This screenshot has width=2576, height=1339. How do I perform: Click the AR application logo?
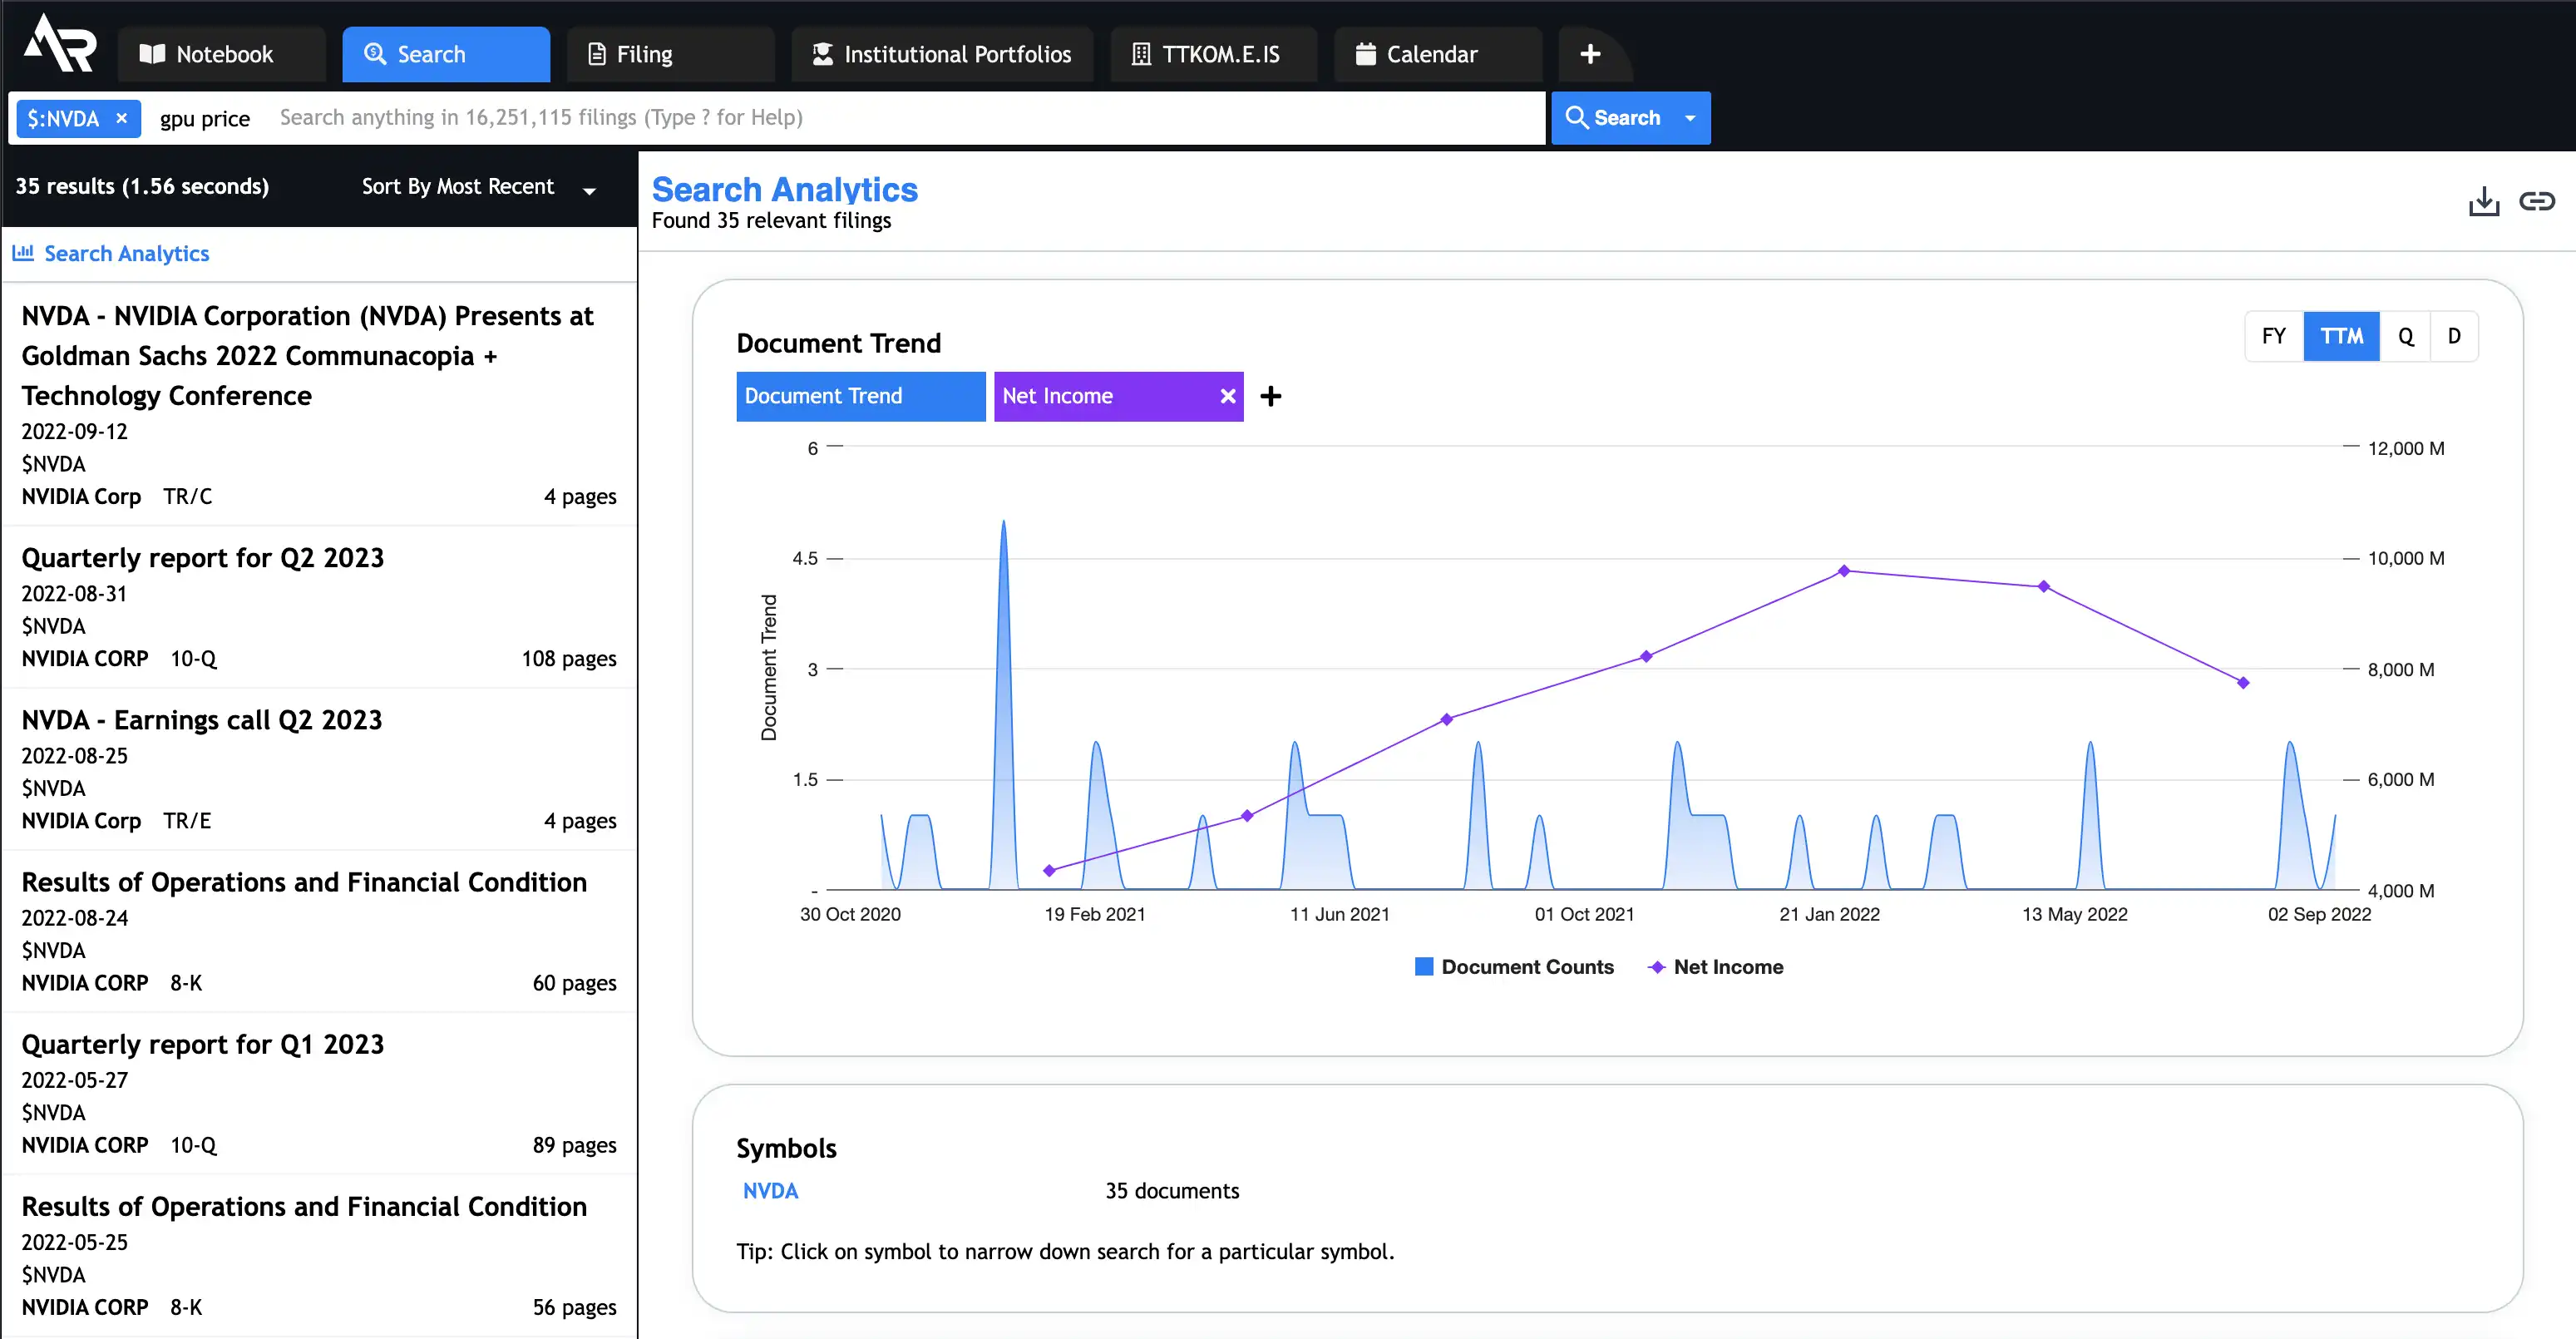[60, 43]
